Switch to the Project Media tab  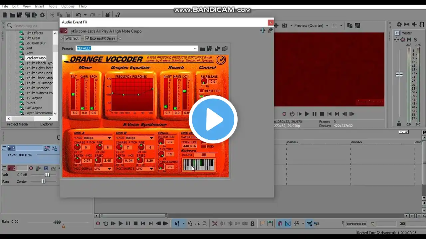(17, 124)
